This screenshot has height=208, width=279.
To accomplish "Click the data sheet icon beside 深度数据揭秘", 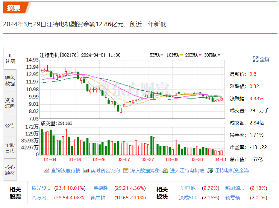I will (126, 171).
